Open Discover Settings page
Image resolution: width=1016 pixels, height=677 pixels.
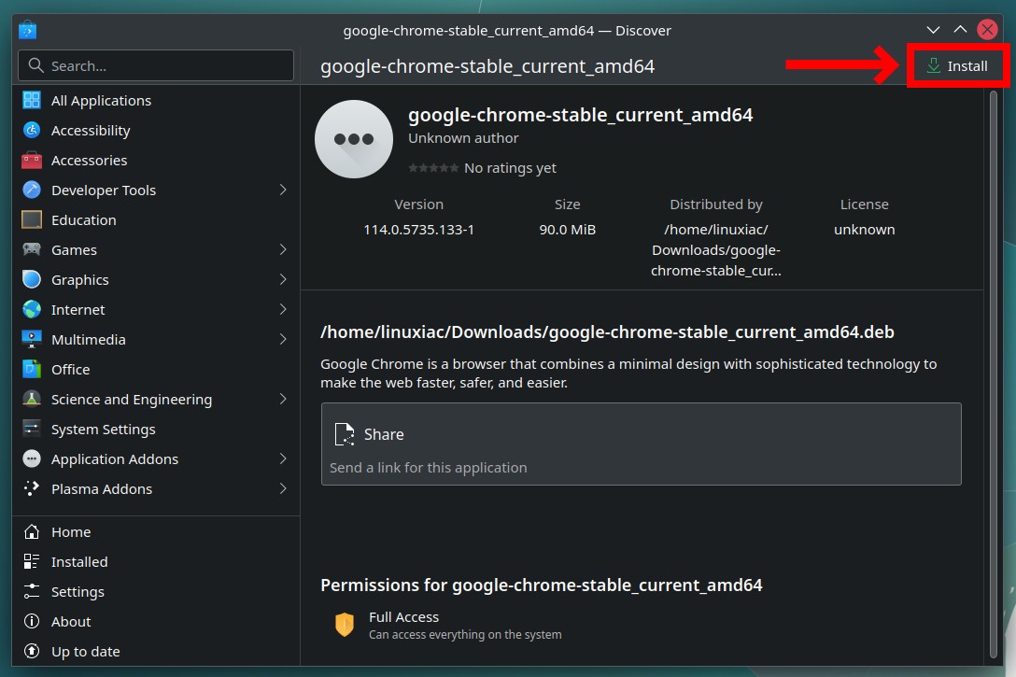[x=156, y=591]
